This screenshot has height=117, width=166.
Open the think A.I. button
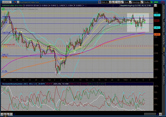click(103, 2)
